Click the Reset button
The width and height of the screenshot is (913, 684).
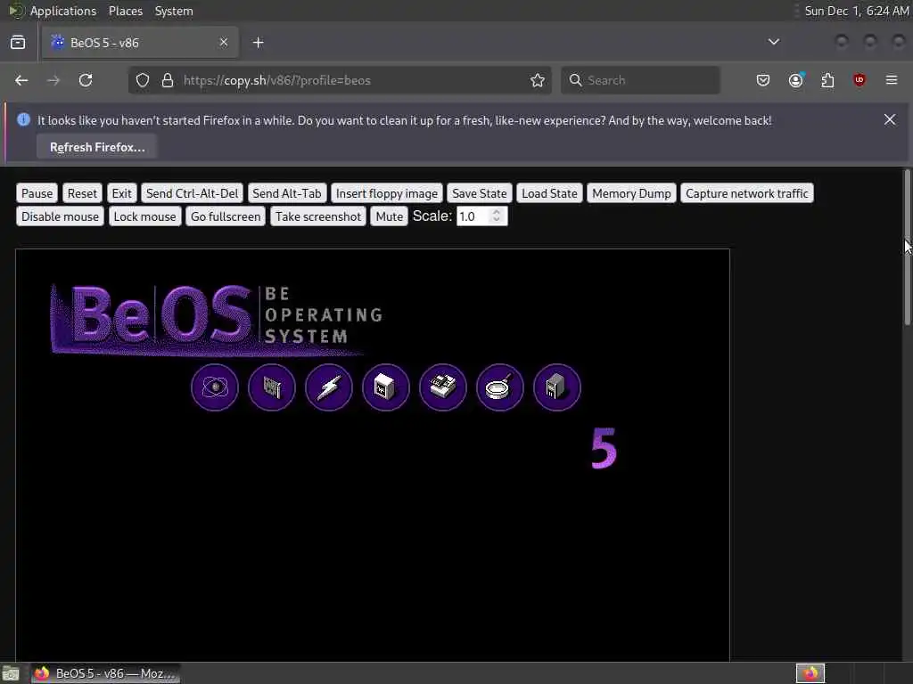click(x=82, y=193)
